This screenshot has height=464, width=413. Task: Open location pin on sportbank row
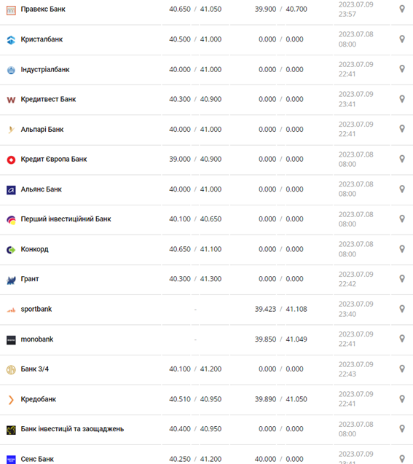[x=402, y=309]
